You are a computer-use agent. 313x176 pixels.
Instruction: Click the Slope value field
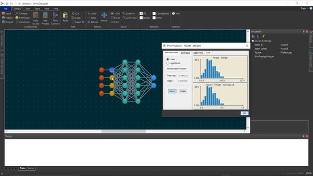[x=182, y=81]
